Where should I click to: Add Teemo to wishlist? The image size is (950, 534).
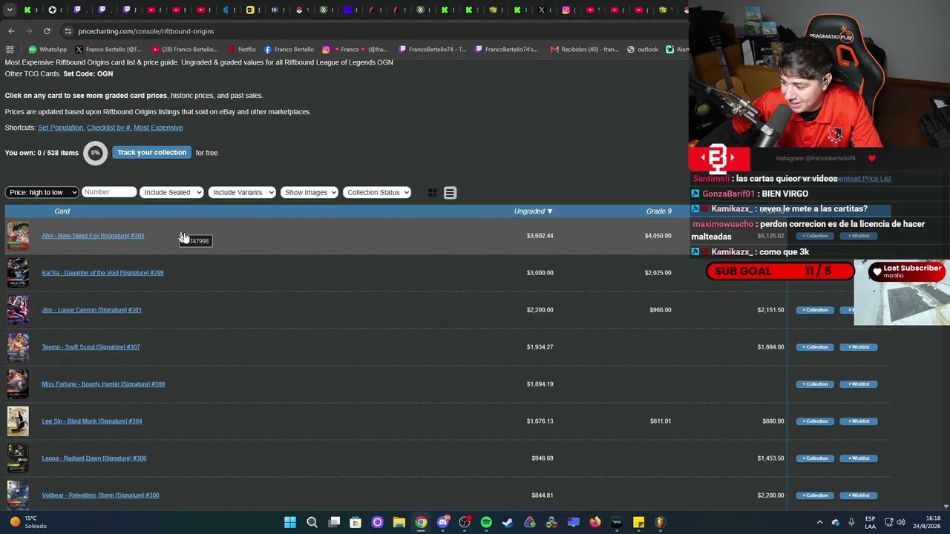pos(859,347)
